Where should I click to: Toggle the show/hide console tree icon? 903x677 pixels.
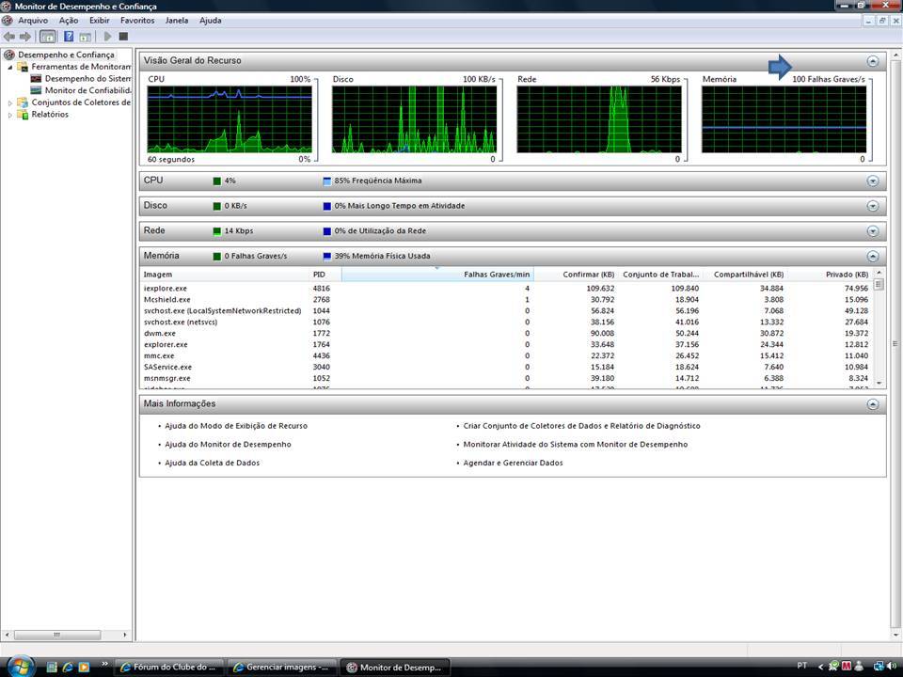(48, 37)
